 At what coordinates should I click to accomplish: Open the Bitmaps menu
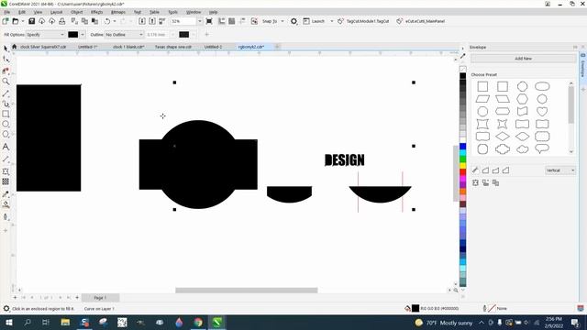118,12
